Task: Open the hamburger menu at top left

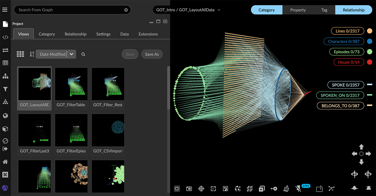Action: (5, 10)
